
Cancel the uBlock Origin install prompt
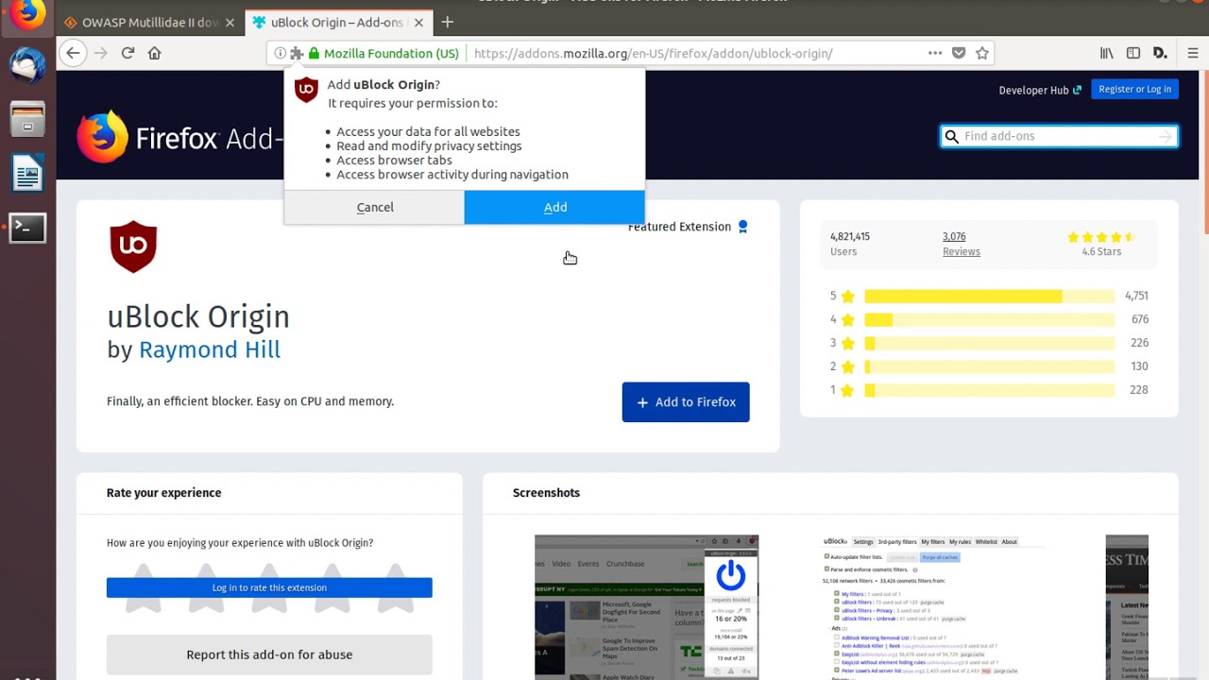coord(375,208)
